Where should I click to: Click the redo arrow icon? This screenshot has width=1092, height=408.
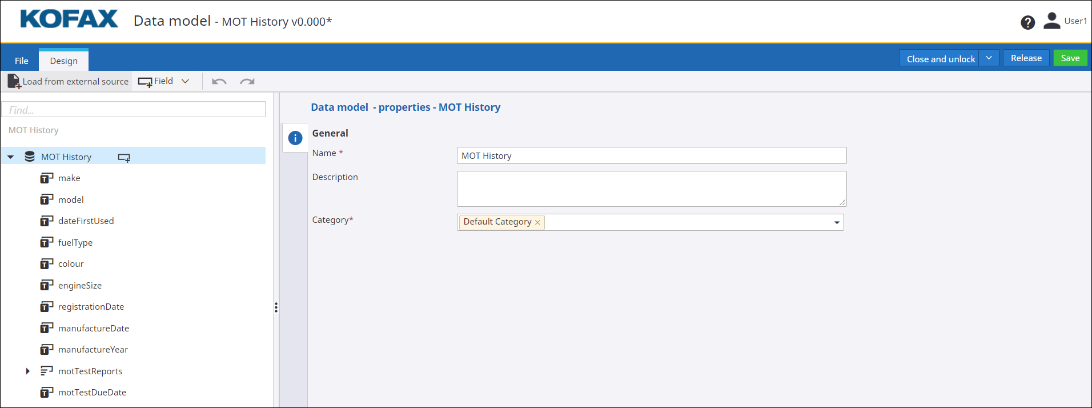point(247,82)
